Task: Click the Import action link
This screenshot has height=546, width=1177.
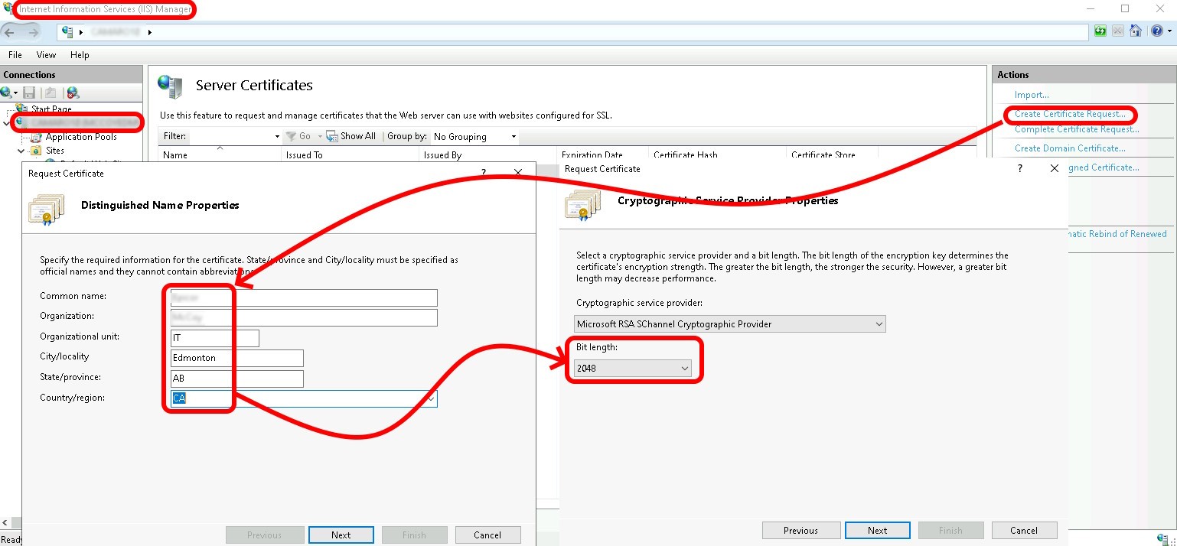Action: 1032,94
